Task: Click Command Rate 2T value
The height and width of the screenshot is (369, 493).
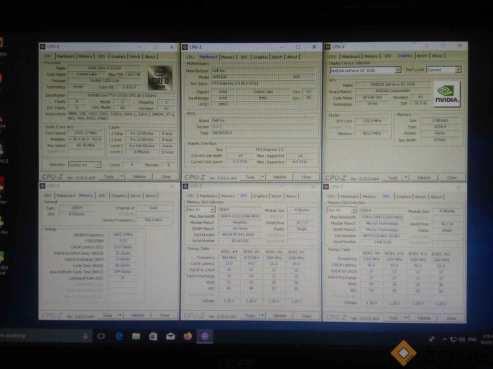Action: point(123,278)
